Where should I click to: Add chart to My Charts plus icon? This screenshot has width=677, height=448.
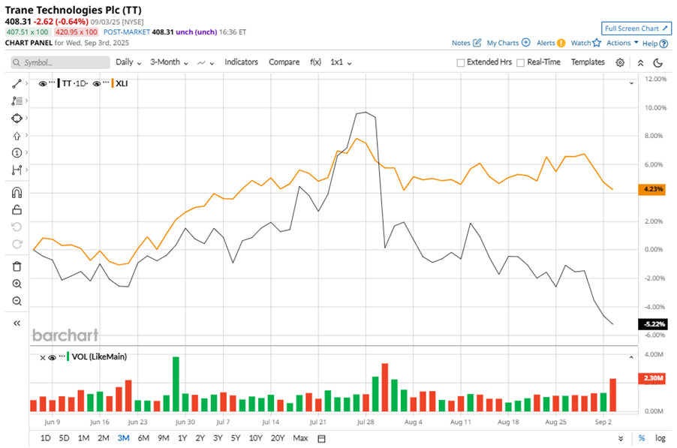pos(526,42)
